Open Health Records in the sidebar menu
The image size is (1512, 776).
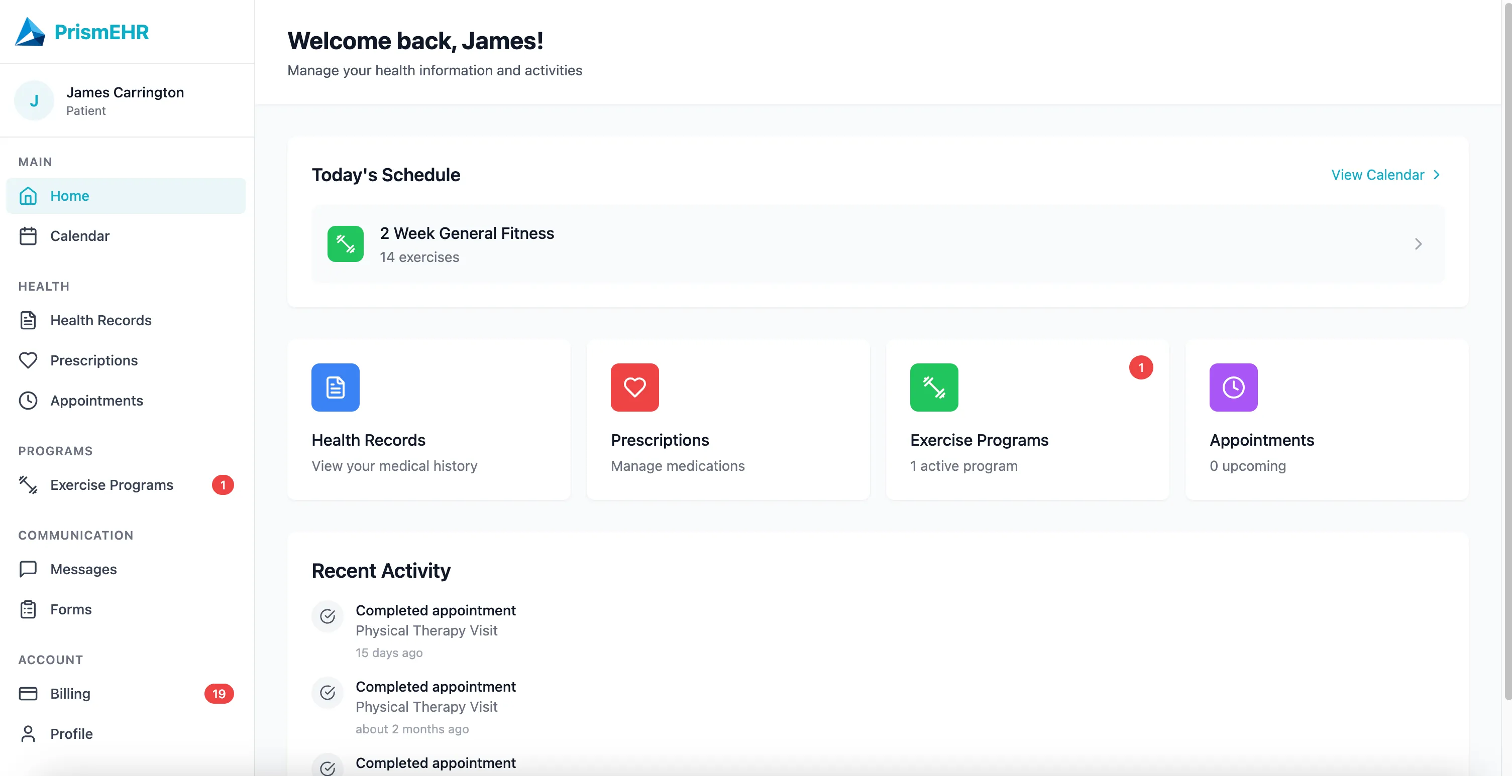pyautogui.click(x=126, y=320)
